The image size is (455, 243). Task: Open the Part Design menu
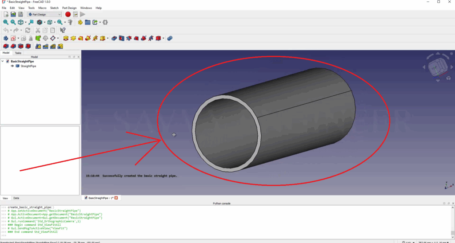tap(69, 8)
